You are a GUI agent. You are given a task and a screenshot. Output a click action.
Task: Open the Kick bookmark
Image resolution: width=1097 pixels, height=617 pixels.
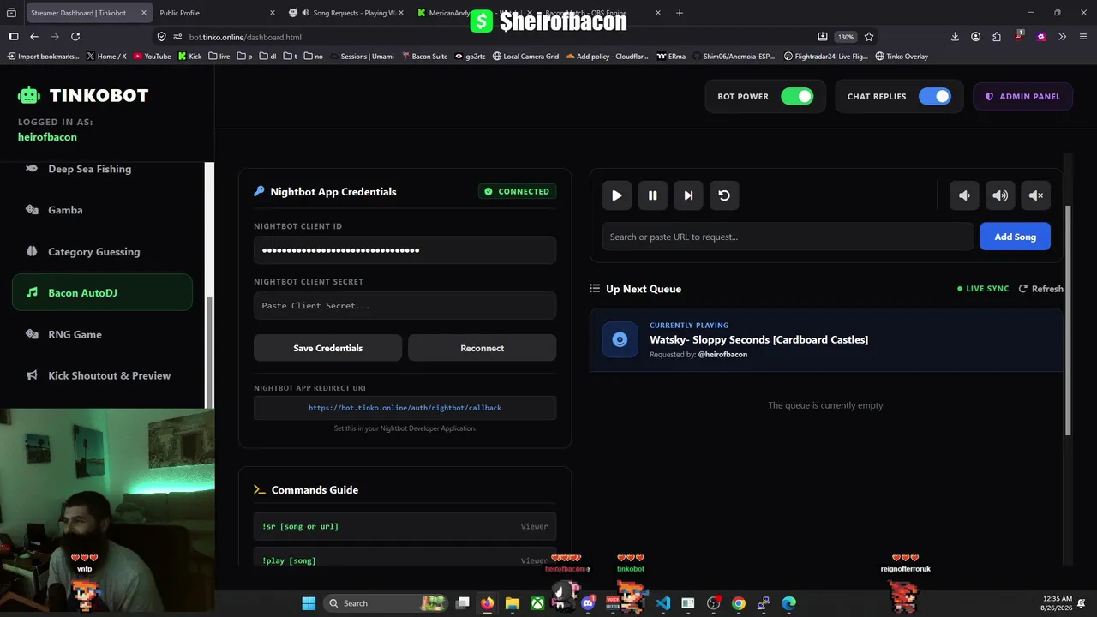189,57
